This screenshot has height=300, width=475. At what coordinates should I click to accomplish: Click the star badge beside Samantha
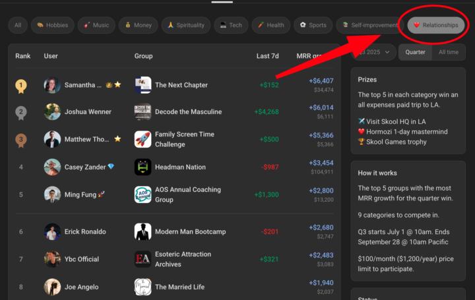117,85
